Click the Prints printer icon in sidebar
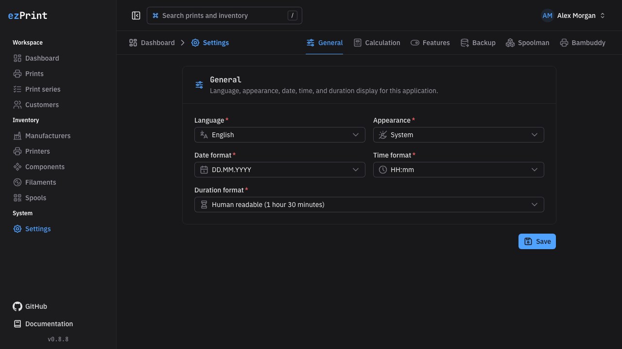The image size is (622, 349). pyautogui.click(x=17, y=74)
